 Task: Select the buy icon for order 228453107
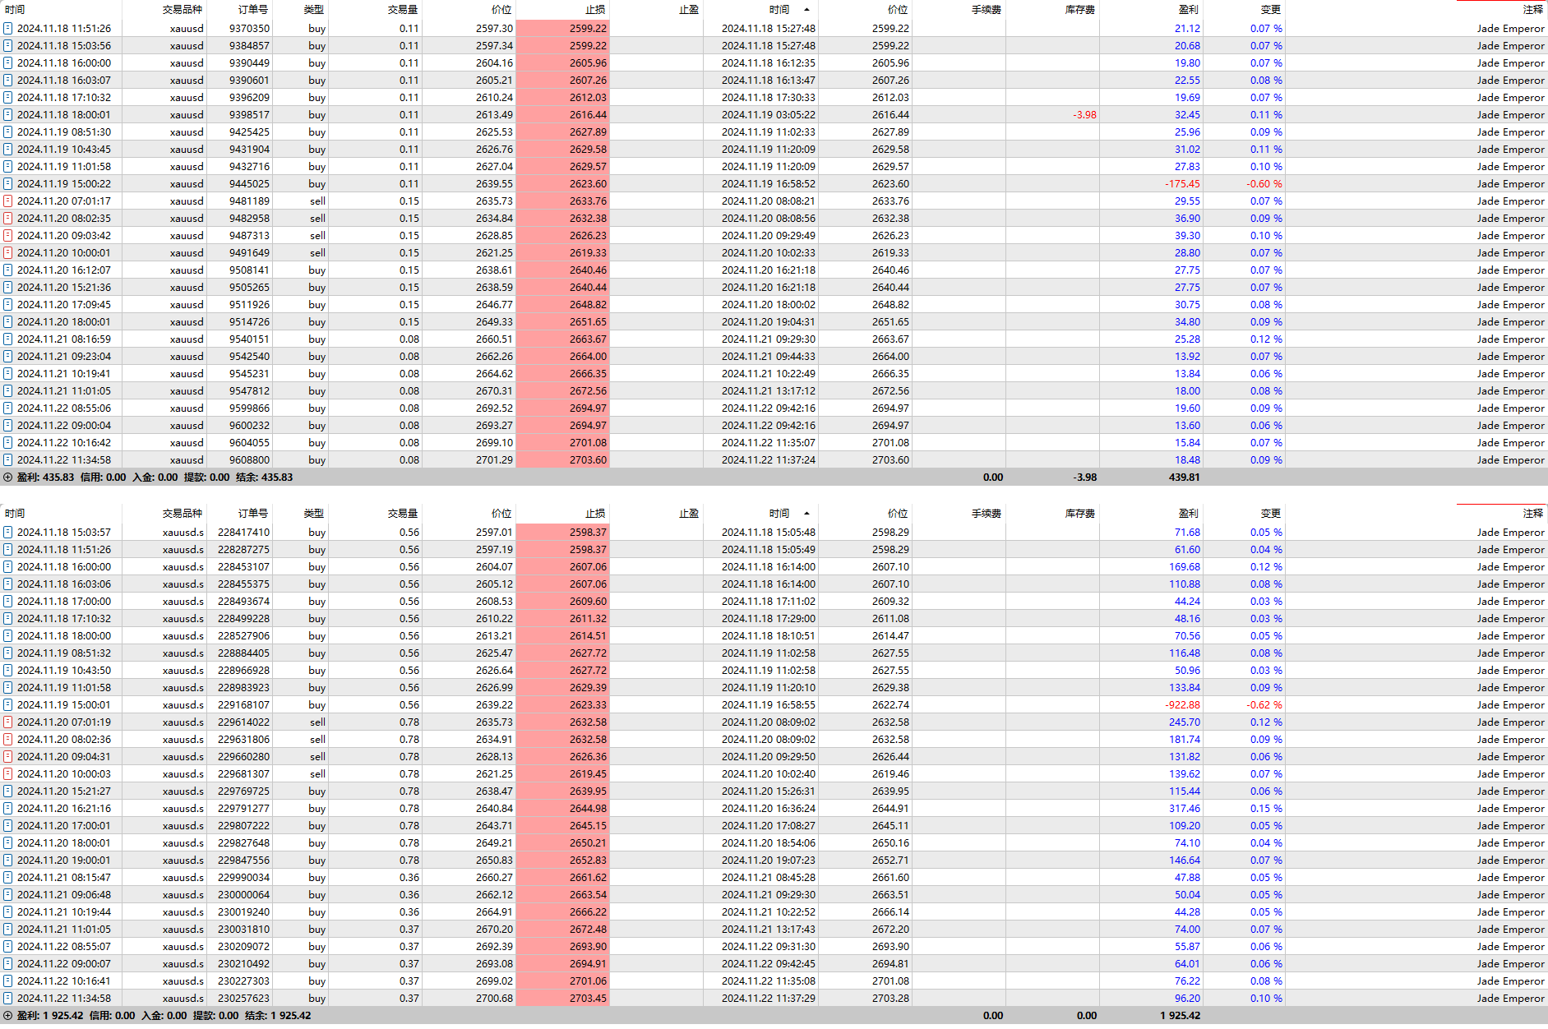pos(7,566)
